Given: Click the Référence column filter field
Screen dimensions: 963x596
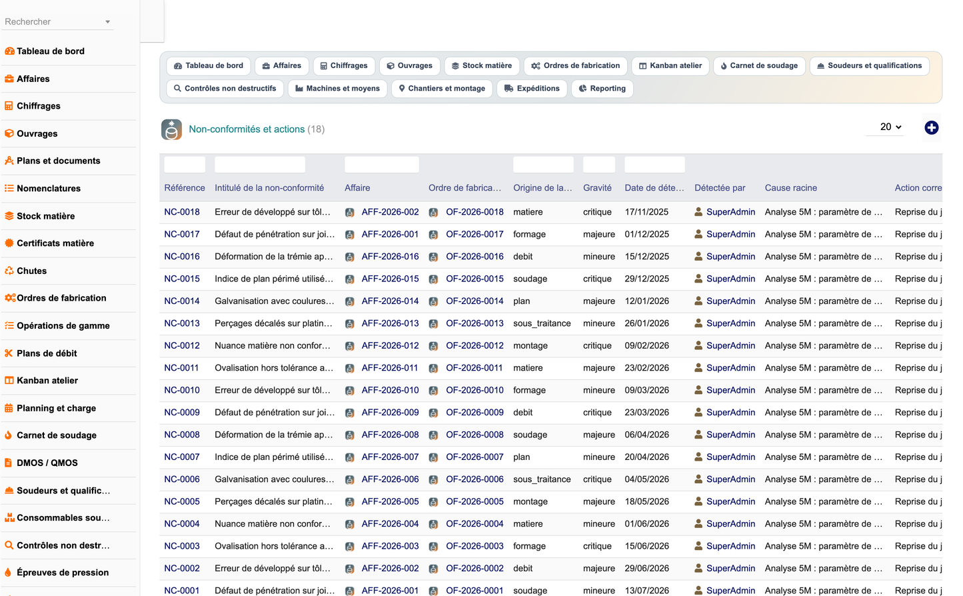Looking at the screenshot, I should click(x=185, y=165).
